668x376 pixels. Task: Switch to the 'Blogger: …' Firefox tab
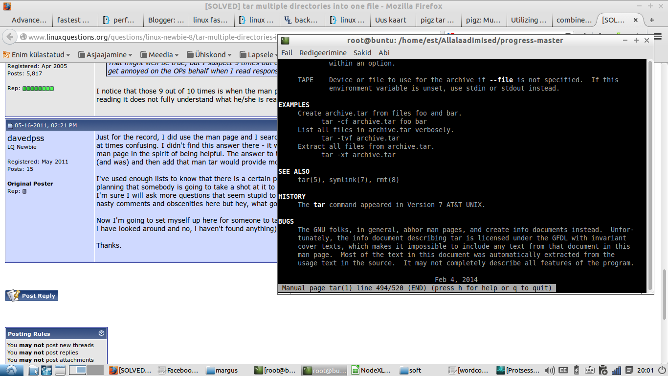166,20
